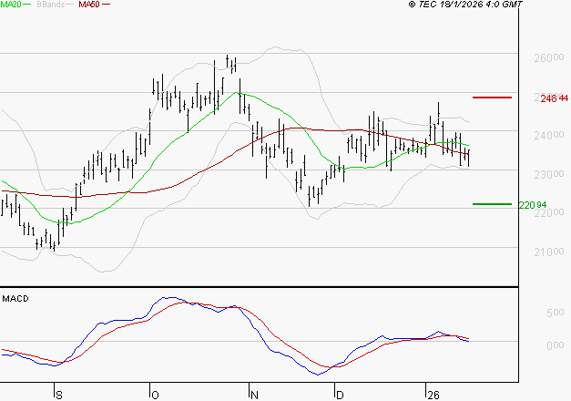Click the 230.00 price axis label
This screenshot has height=401, width=571.
point(549,174)
